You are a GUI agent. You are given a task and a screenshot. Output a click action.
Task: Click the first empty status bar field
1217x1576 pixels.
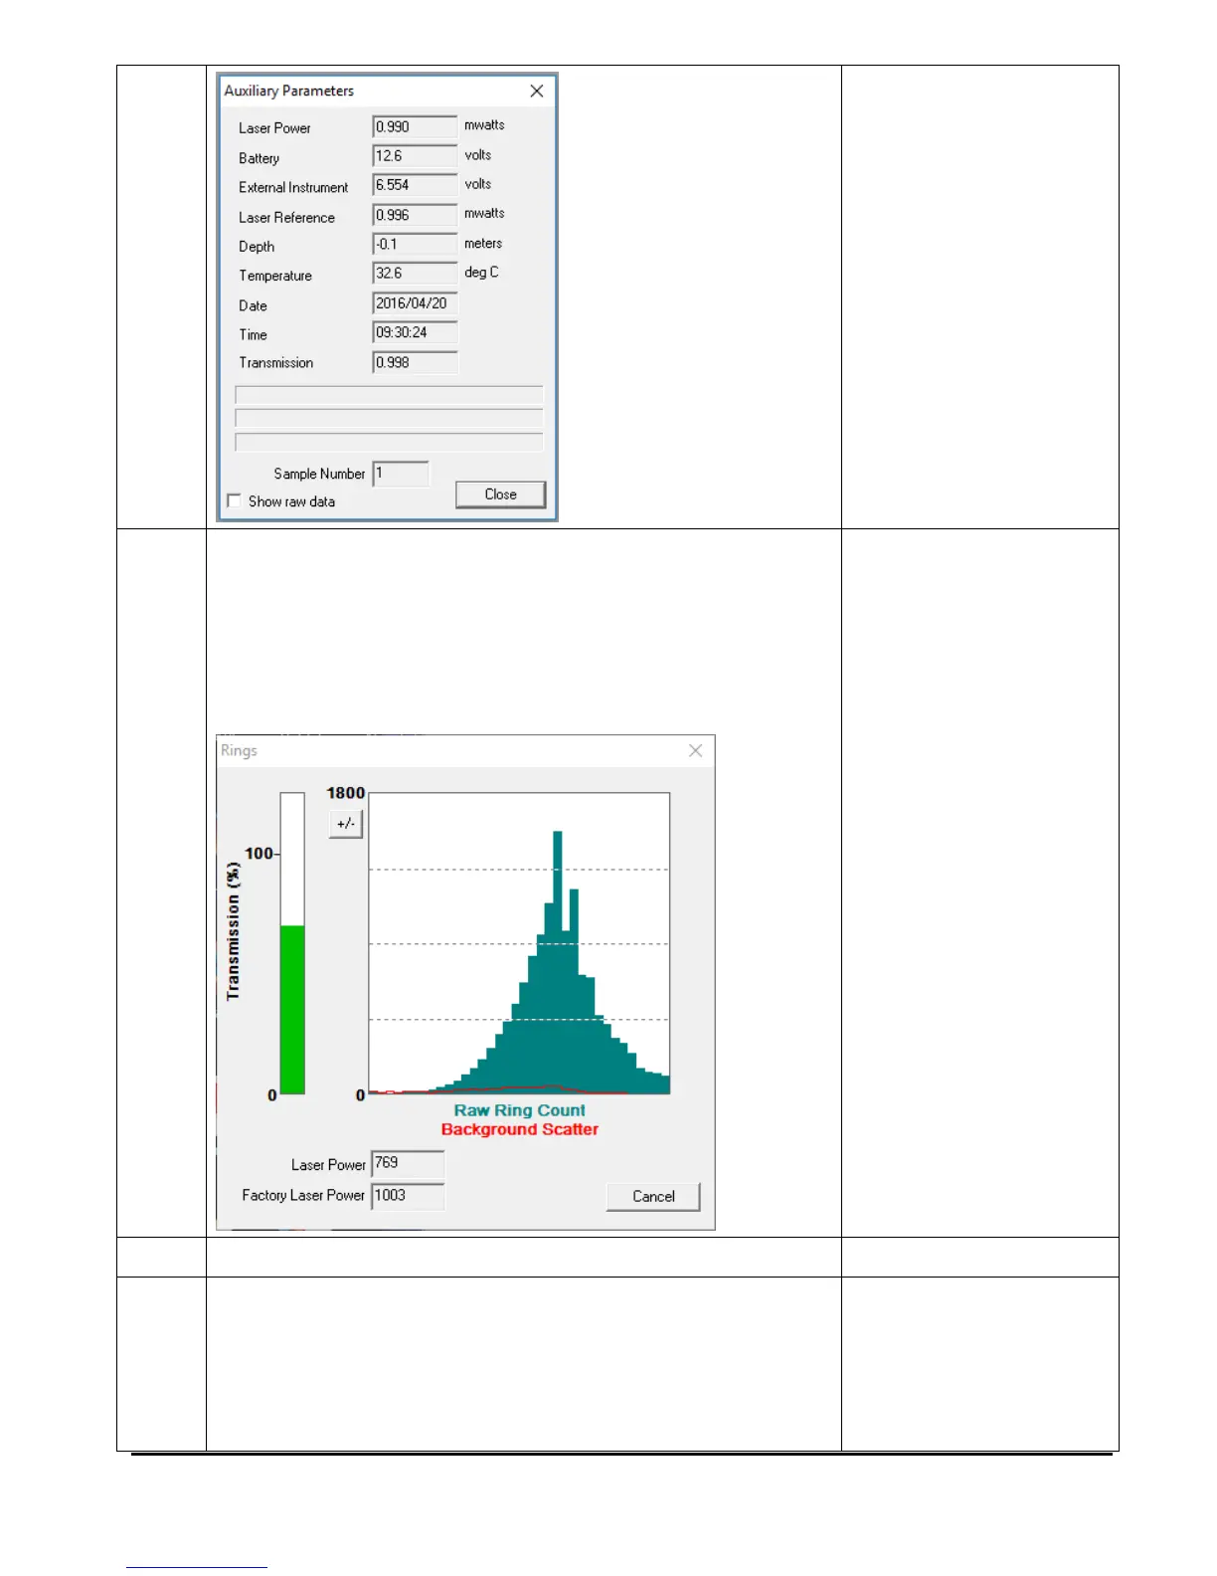tap(389, 395)
